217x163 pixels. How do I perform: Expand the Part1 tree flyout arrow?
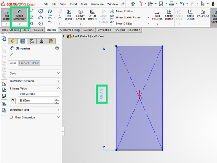pos(64,36)
